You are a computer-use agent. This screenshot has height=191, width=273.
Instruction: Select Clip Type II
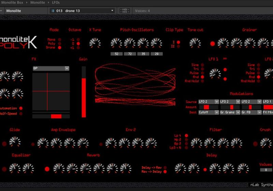178,47
